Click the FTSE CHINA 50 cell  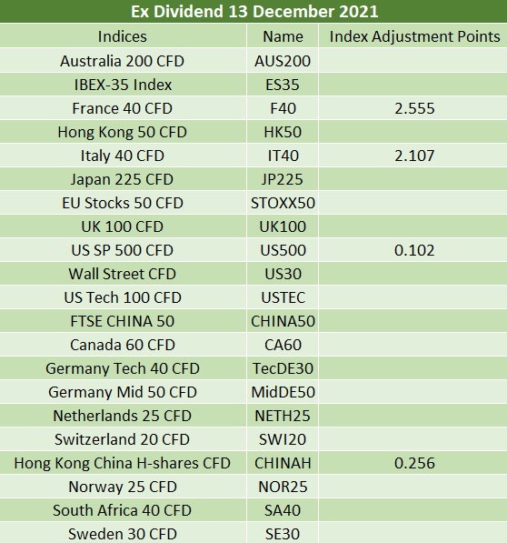[123, 321]
